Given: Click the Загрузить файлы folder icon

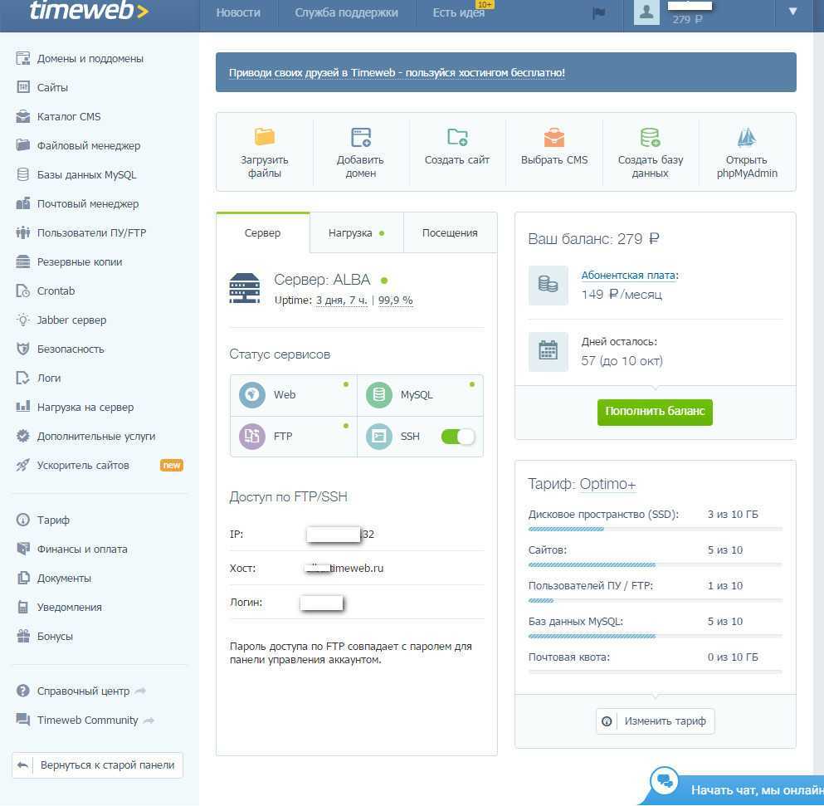Looking at the screenshot, I should pyautogui.click(x=265, y=137).
